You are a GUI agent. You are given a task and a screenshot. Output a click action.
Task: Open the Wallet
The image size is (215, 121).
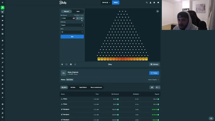116,3
